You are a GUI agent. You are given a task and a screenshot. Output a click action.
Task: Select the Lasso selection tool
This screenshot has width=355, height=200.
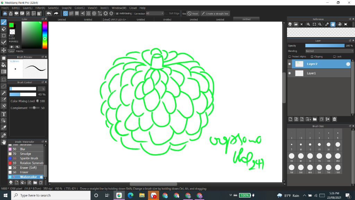[3, 86]
